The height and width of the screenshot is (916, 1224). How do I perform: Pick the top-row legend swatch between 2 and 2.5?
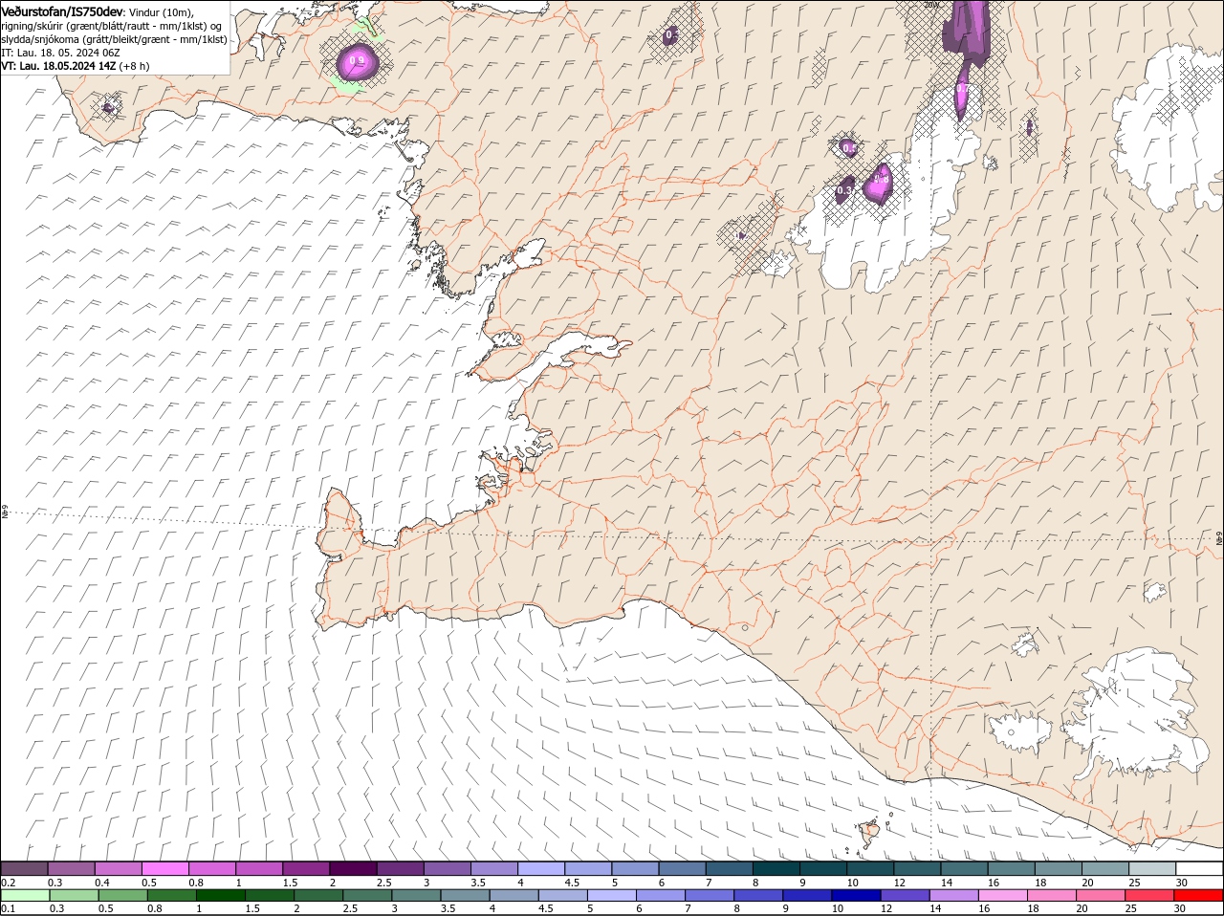pos(353,869)
